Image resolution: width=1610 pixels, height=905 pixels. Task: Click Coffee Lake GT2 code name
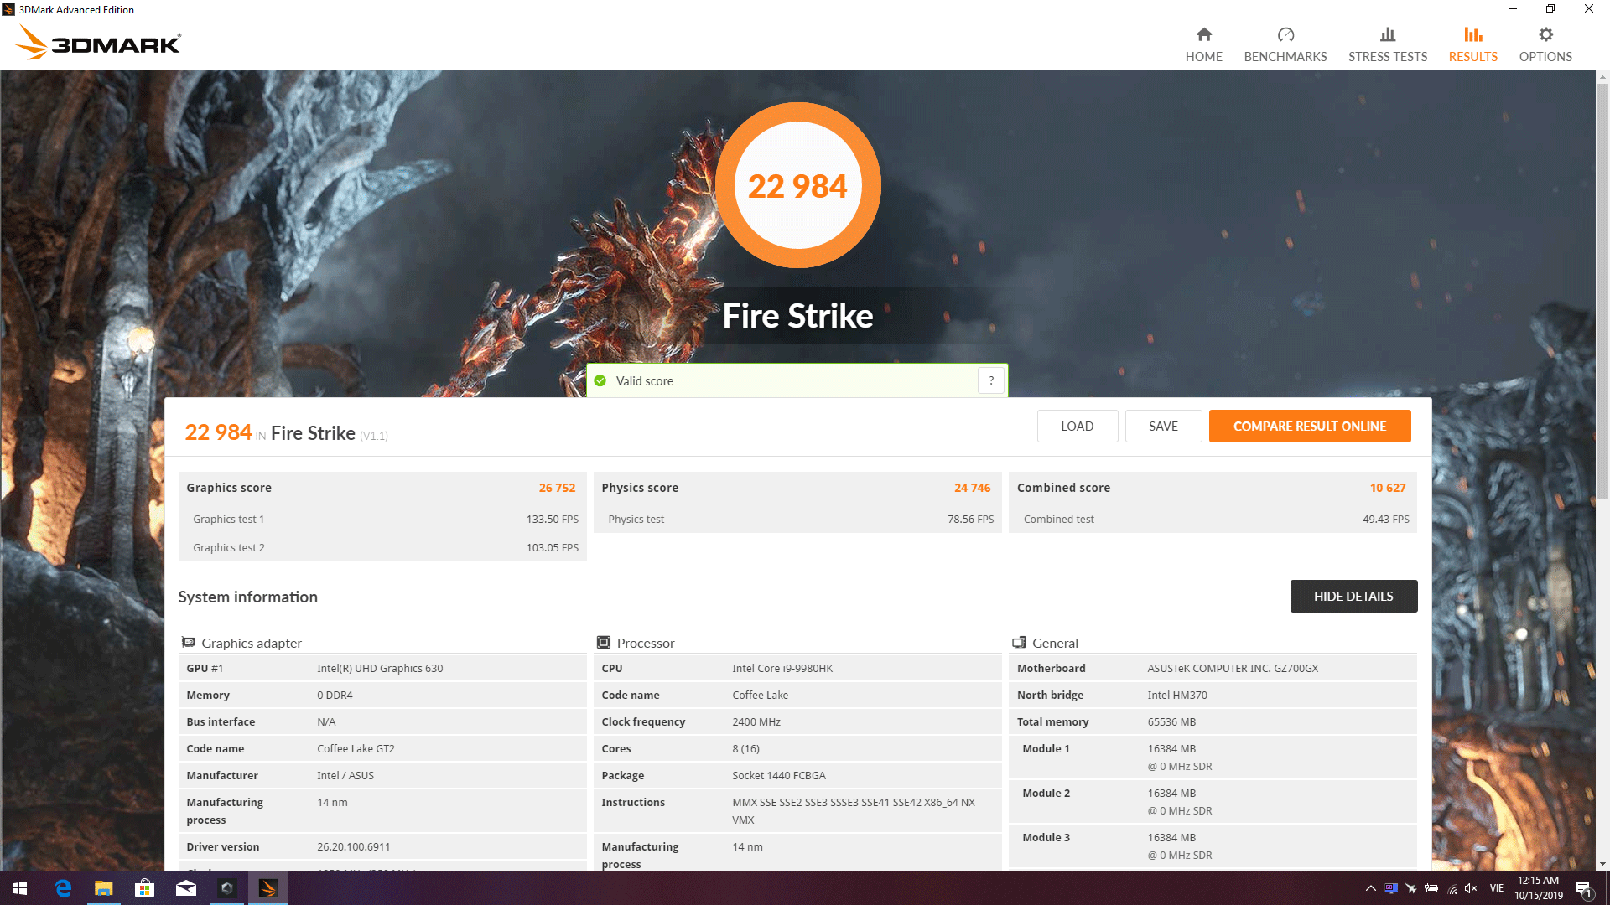pos(356,748)
